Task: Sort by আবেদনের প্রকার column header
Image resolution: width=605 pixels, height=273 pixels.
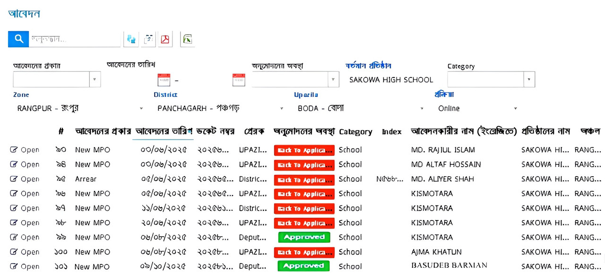Action: tap(103, 131)
